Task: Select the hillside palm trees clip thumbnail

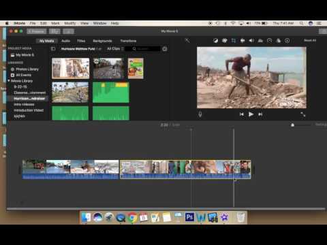Action: [x=70, y=93]
